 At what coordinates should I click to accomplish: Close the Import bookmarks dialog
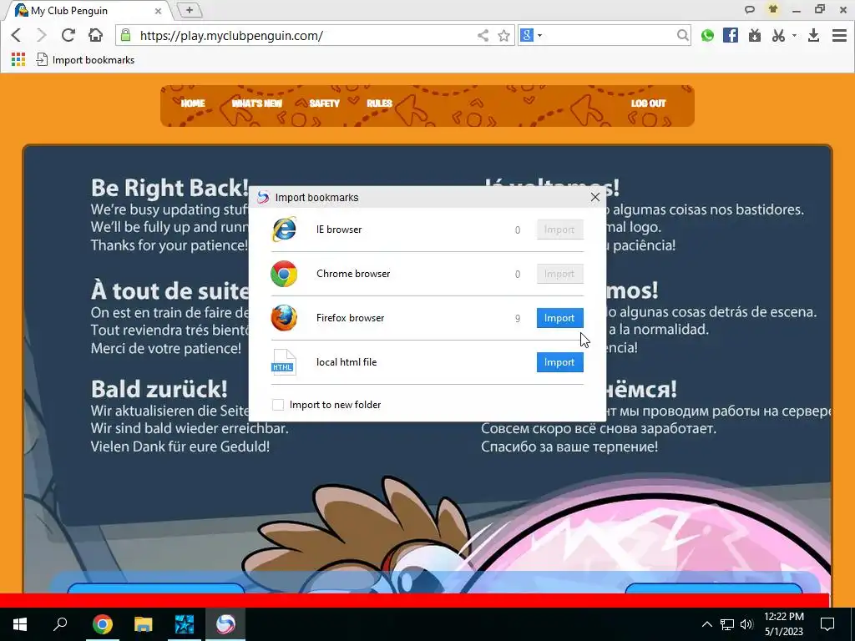[x=594, y=197]
